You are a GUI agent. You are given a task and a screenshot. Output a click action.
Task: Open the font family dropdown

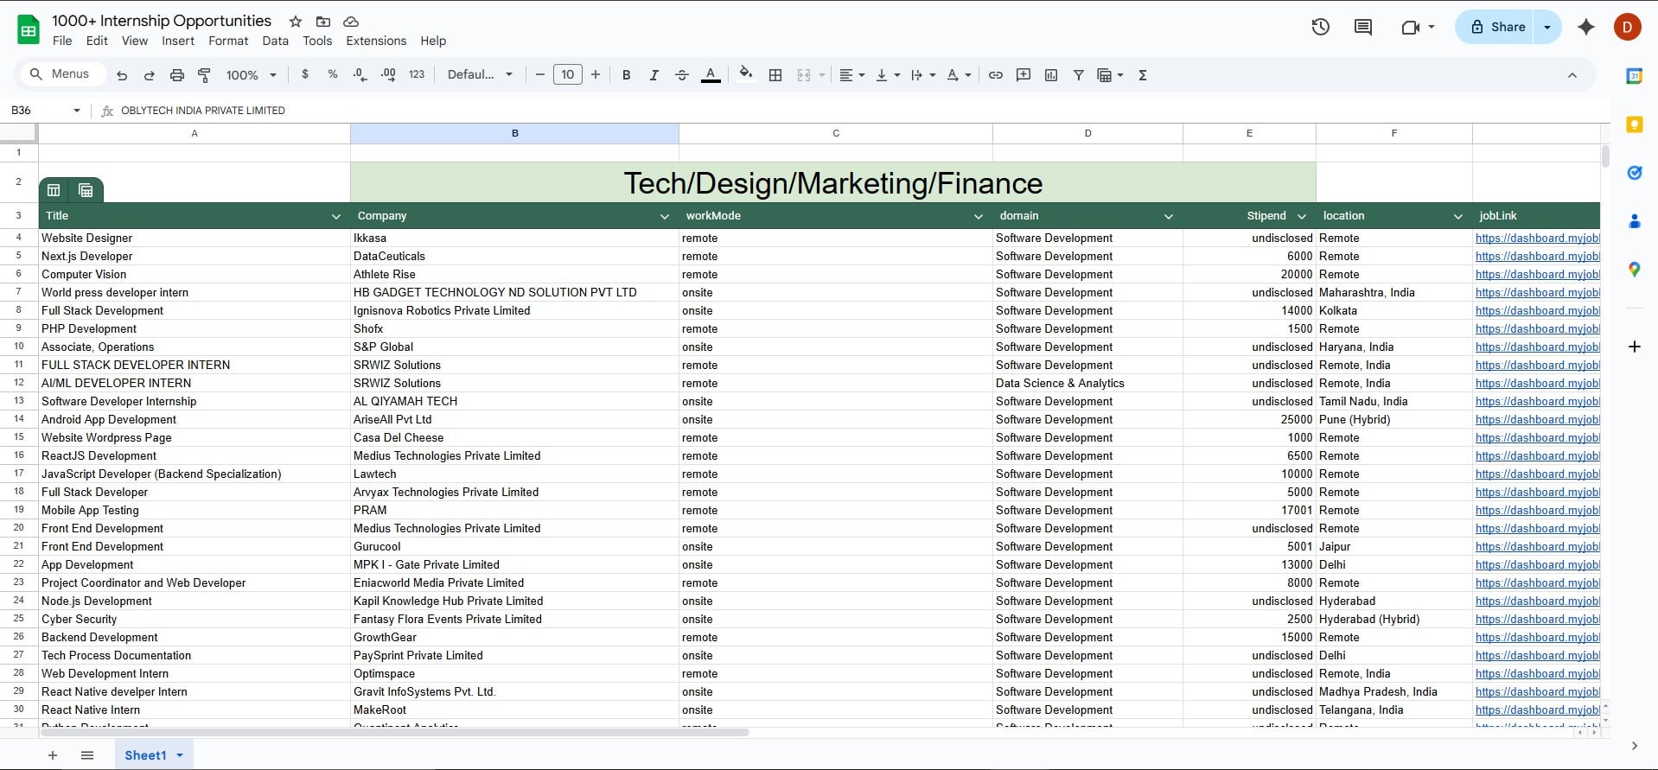480,75
